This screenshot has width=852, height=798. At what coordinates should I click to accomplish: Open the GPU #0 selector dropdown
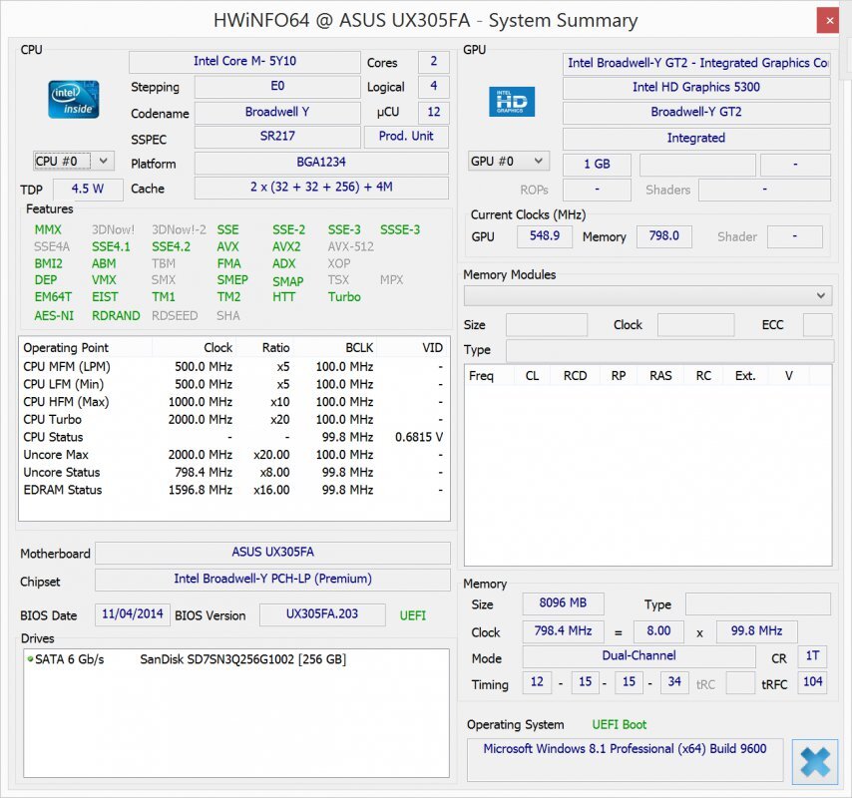pyautogui.click(x=509, y=162)
